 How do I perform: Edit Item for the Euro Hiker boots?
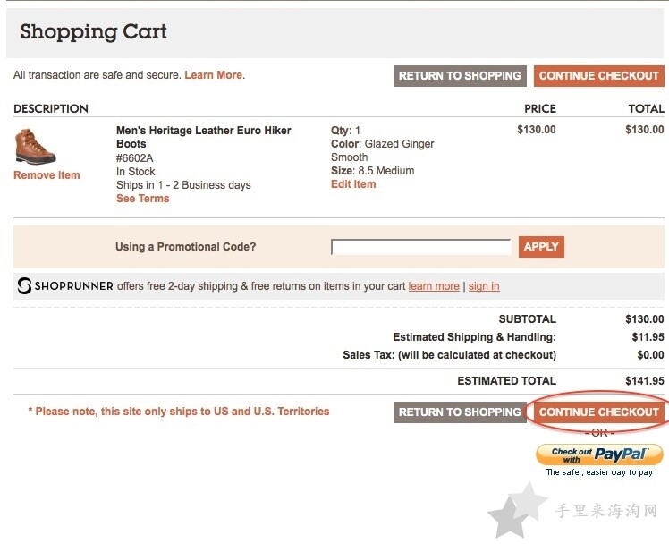[353, 184]
